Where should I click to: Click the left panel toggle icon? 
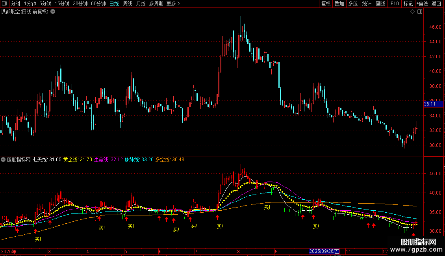click(x=4, y=4)
